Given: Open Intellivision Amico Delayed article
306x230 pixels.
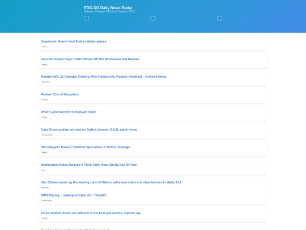Looking at the screenshot, I should click(89, 165).
